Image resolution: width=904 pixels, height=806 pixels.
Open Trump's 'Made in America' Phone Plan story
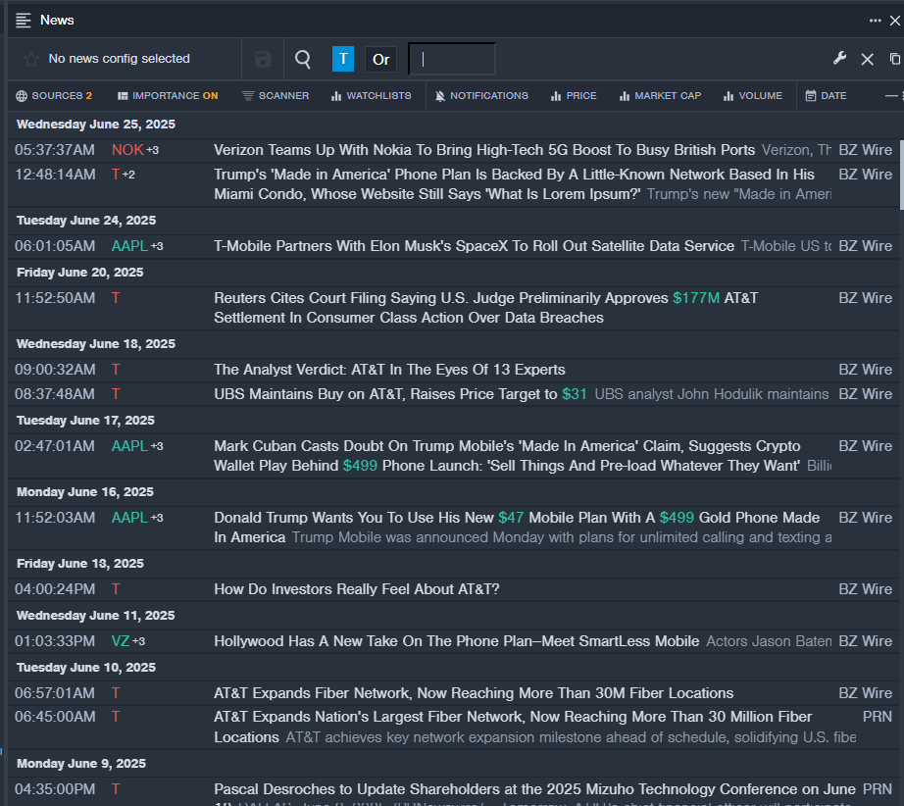click(x=514, y=184)
